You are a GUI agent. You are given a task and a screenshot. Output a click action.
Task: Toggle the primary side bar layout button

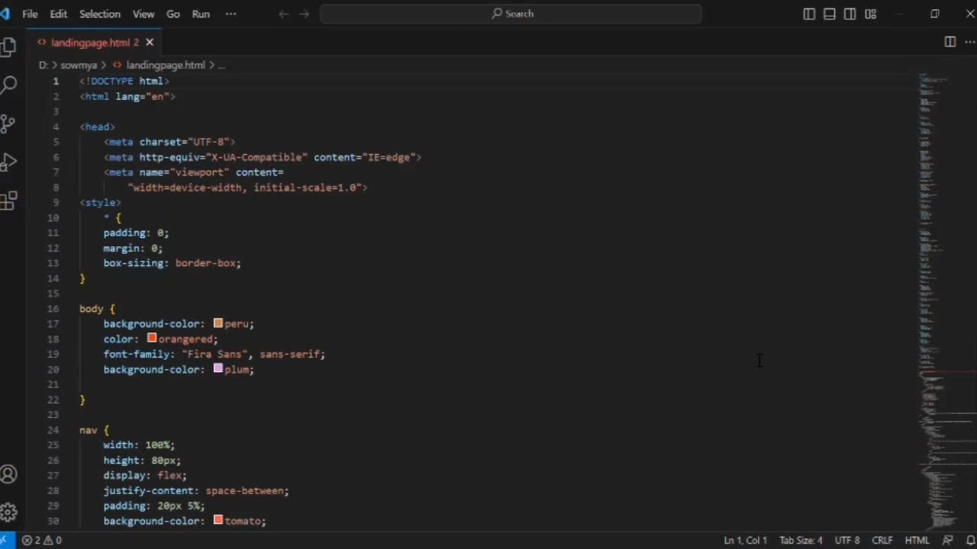(809, 14)
